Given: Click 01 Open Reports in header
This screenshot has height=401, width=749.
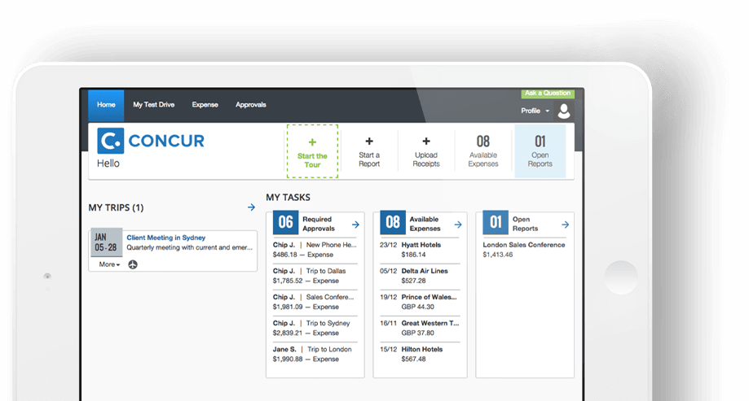Looking at the screenshot, I should (540, 151).
